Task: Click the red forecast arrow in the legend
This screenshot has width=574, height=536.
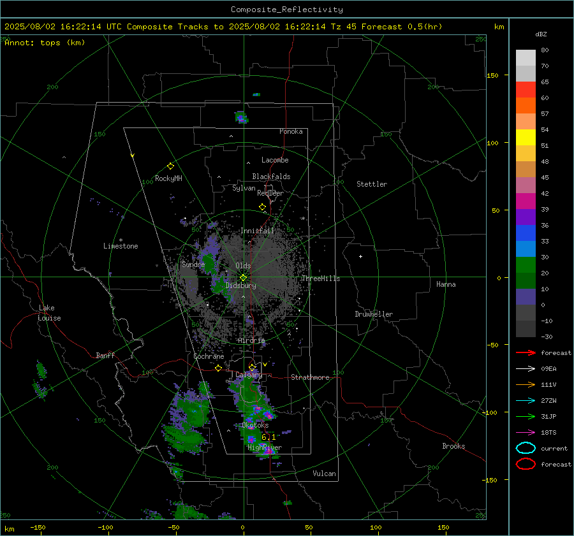Action: pyautogui.click(x=526, y=352)
